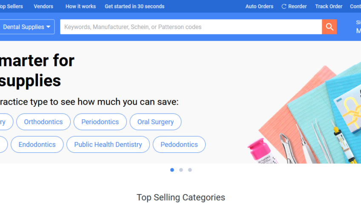The image size is (361, 203).
Task: Choose the Periodontics practice type
Action: 100,122
